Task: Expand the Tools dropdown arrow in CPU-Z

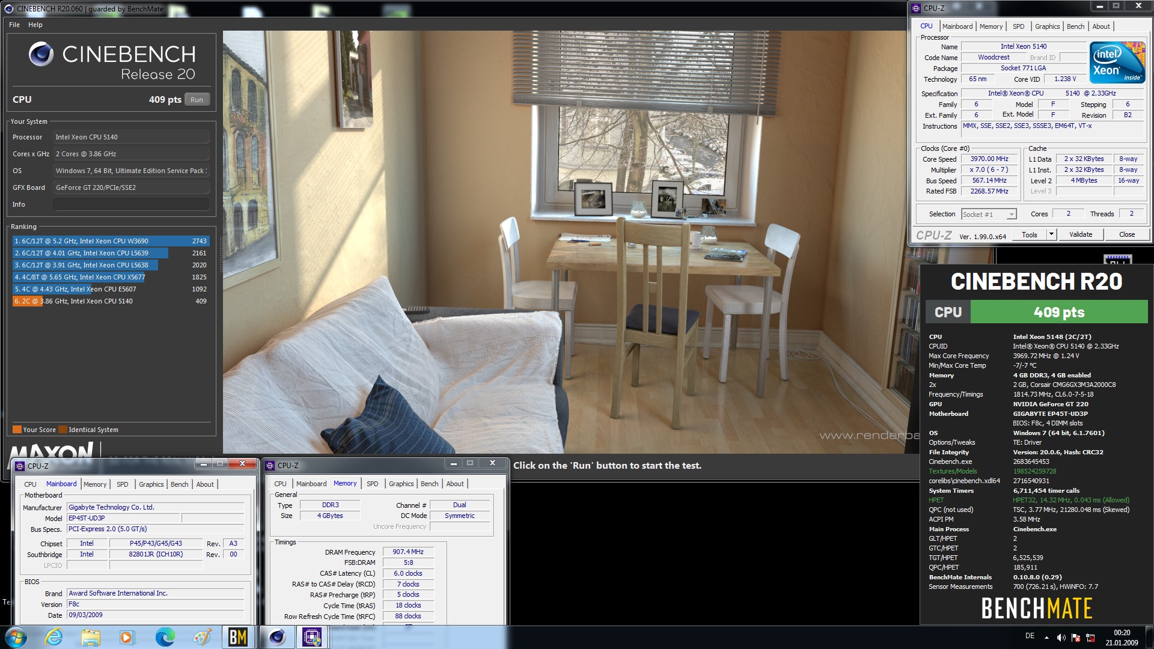Action: 1051,234
